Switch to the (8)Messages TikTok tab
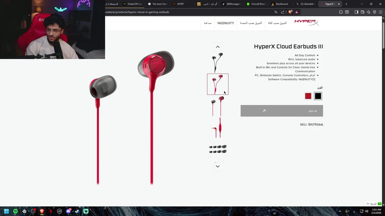Image resolution: width=385 pixels, height=216 pixels. click(231, 4)
